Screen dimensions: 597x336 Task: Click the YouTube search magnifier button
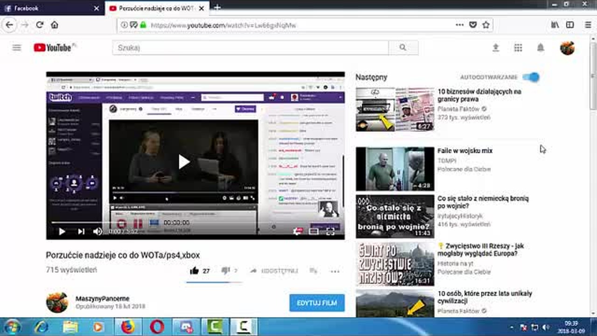tap(403, 48)
